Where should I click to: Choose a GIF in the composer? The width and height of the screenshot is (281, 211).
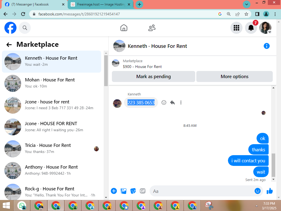pyautogui.click(x=142, y=191)
